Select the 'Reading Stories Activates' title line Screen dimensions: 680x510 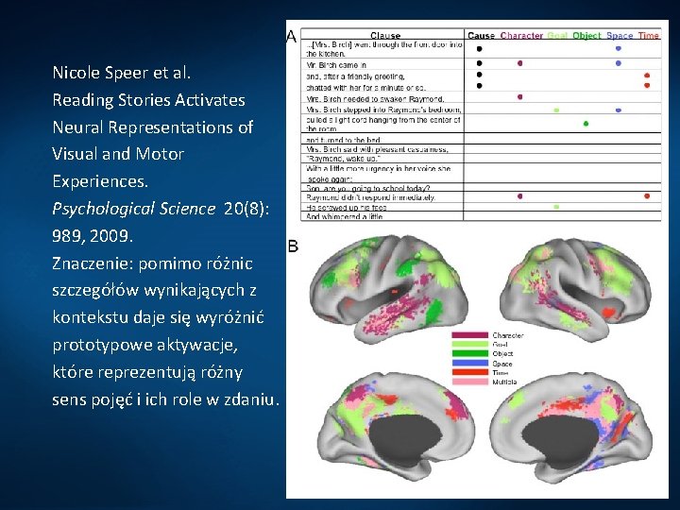[x=149, y=100]
